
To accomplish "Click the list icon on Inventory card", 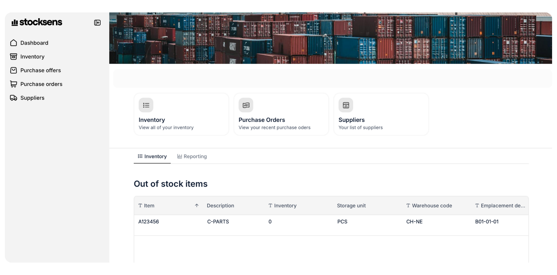I will pyautogui.click(x=146, y=105).
